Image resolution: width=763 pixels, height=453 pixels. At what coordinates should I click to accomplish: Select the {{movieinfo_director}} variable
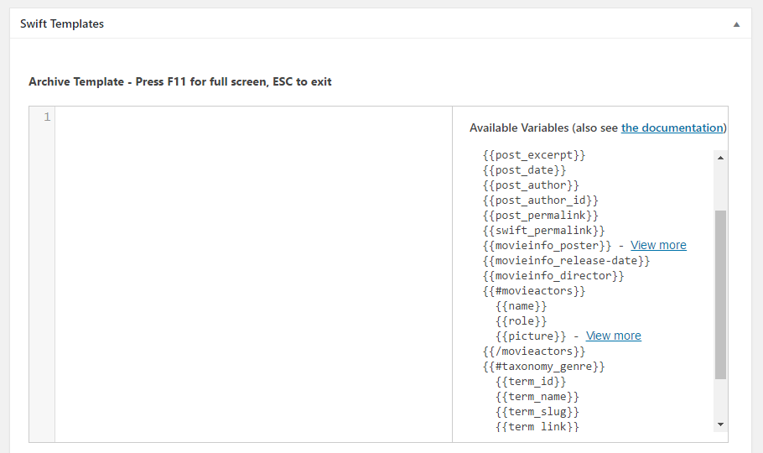click(x=553, y=276)
